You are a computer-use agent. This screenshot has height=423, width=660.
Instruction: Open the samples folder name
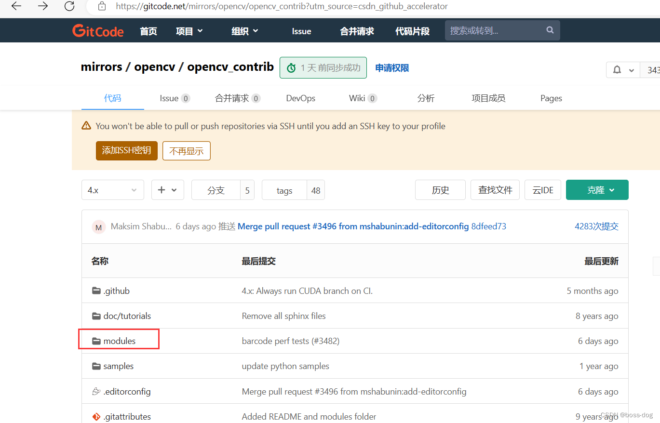(119, 366)
